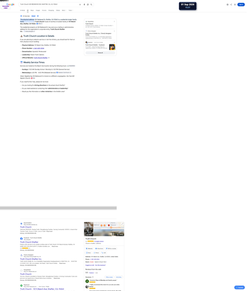Viewport: 248px width, 291px height.
Task: Open the Facebook source card thumbnail
Action: [112, 47]
